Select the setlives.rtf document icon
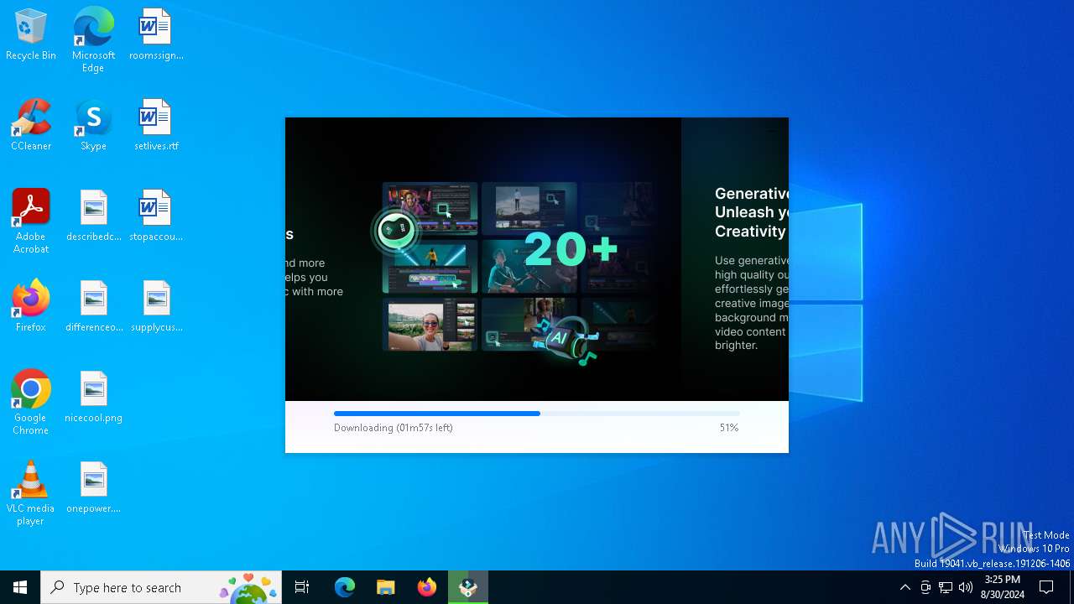The height and width of the screenshot is (604, 1074). (156, 126)
